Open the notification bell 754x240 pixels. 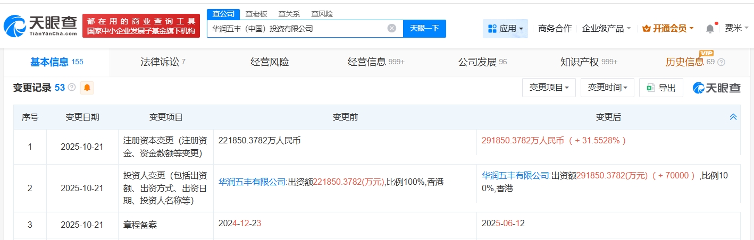click(x=710, y=29)
